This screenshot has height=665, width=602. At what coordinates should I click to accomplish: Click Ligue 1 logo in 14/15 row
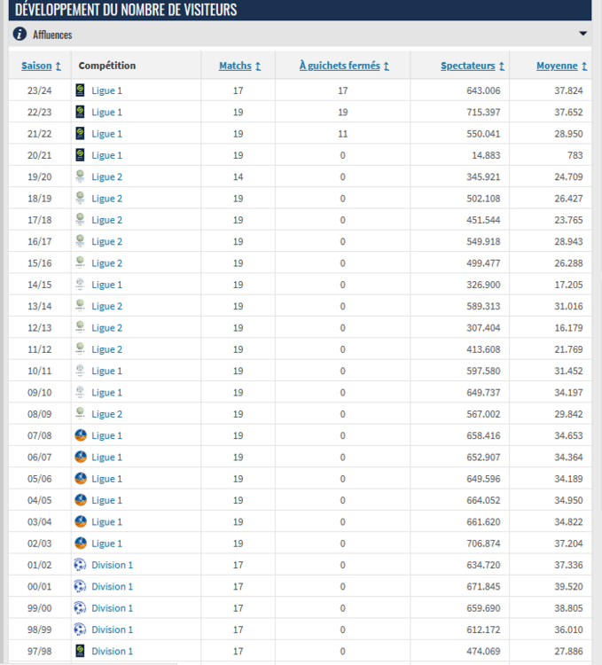80,285
